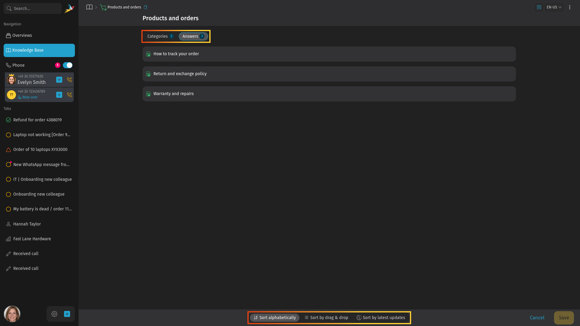The image size is (580, 326).
Task: Open Refund for order 4388019 tab
Action: (x=39, y=120)
